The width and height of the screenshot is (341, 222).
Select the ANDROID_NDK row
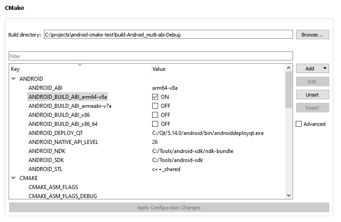click(x=47, y=151)
